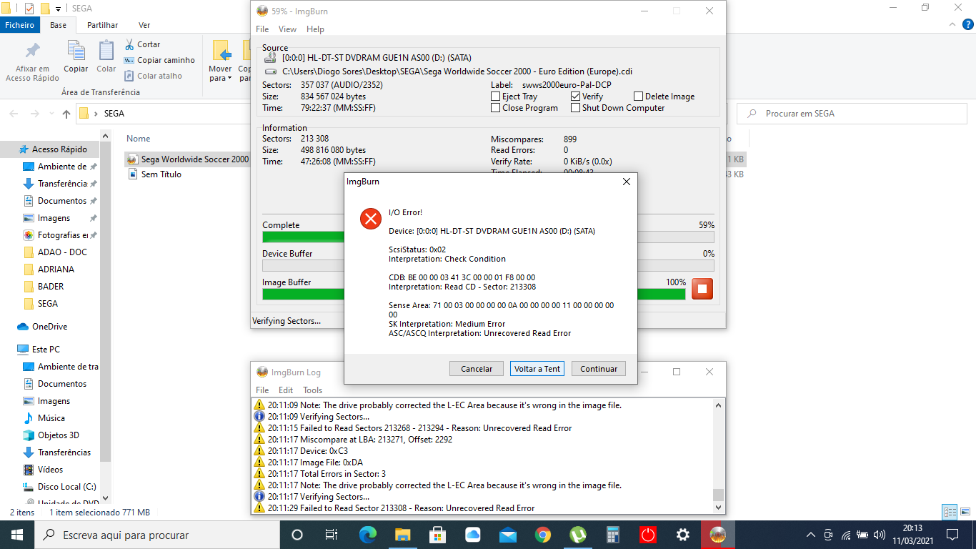Open the Tools menu in ImgBurn Log
The height and width of the screenshot is (549, 976).
click(313, 390)
